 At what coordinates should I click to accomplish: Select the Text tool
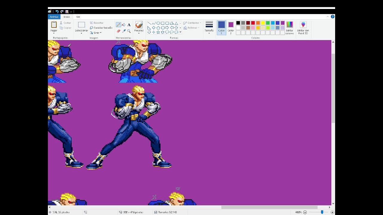[129, 25]
